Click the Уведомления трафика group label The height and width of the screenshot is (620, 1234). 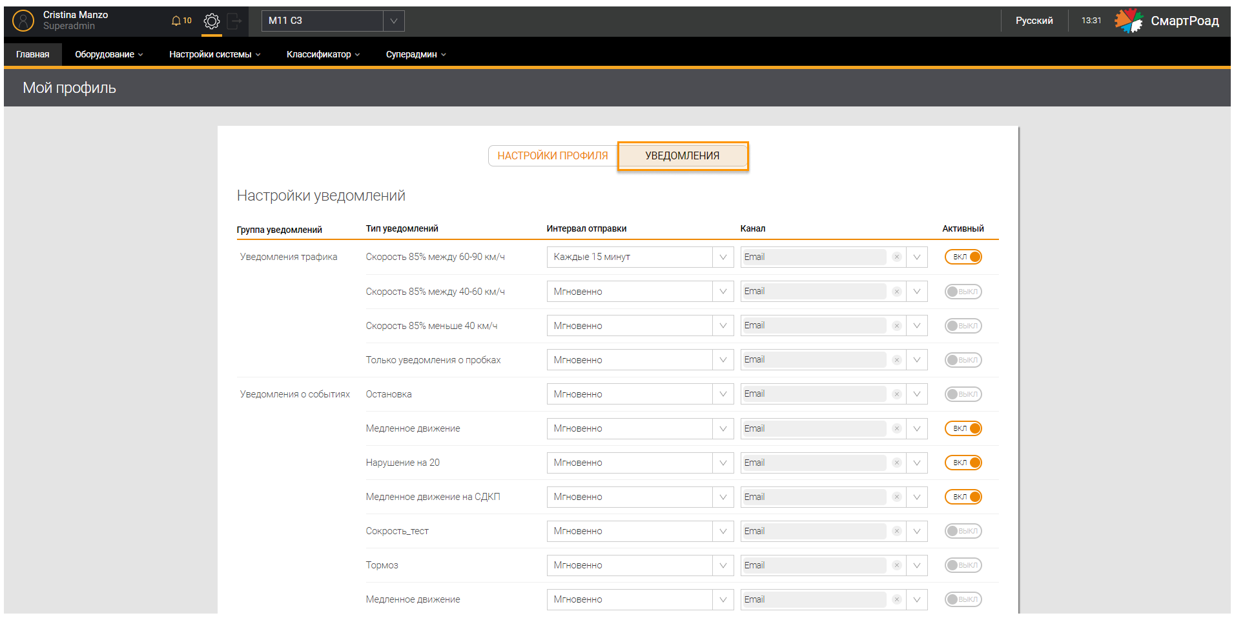[289, 257]
